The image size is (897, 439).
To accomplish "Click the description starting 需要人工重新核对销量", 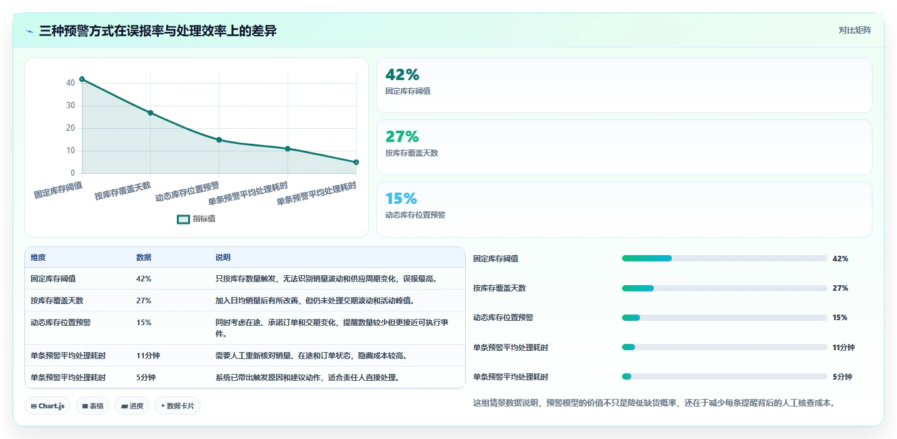I will [x=311, y=356].
